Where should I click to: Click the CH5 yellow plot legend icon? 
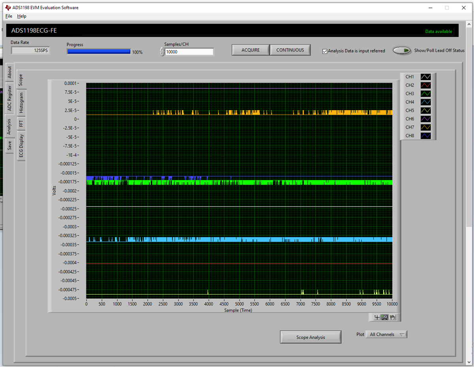coord(426,111)
